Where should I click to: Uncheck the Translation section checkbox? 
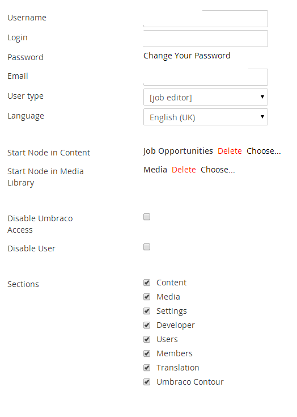(x=147, y=368)
